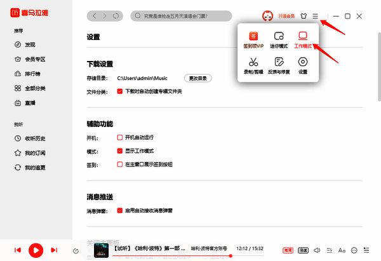
Task: Open the 高清 audio quality selector
Action: (x=288, y=250)
